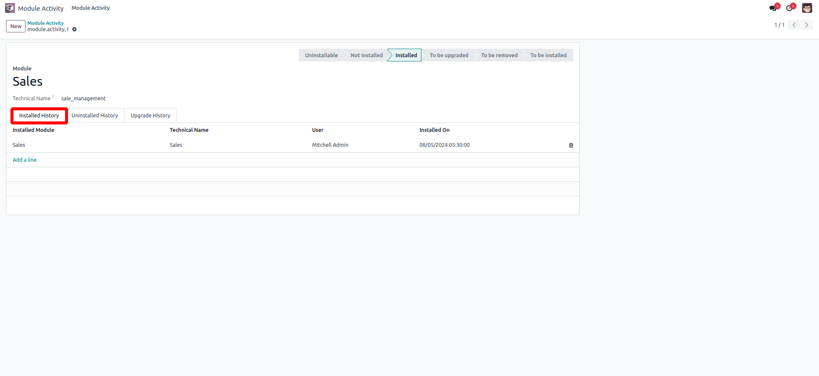The width and height of the screenshot is (819, 376).
Task: Edit the Sales module name field
Action: (28, 82)
